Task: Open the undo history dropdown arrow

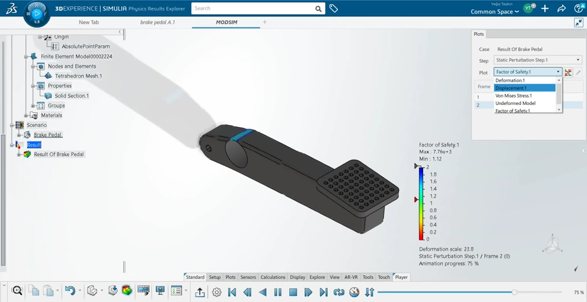Action: 79,290
